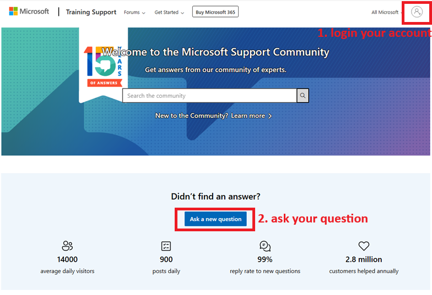Click the 'posts daily' label

click(166, 271)
